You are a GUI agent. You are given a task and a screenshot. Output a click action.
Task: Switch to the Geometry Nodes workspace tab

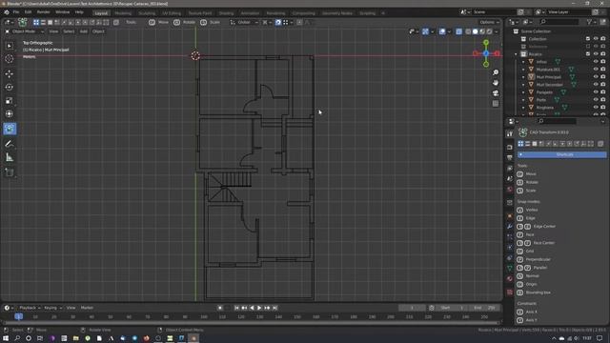click(x=336, y=13)
